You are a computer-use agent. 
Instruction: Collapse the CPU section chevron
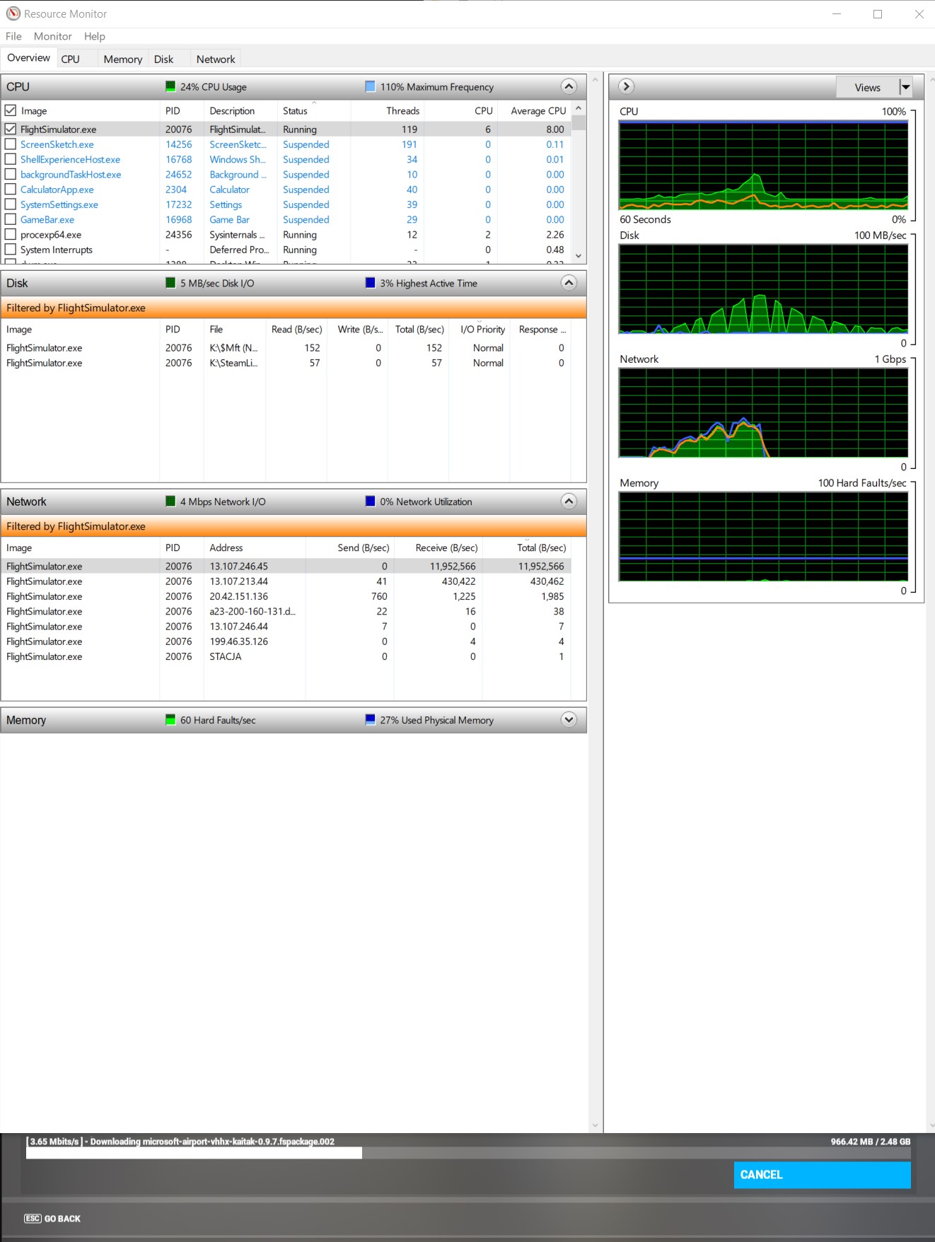[x=569, y=86]
